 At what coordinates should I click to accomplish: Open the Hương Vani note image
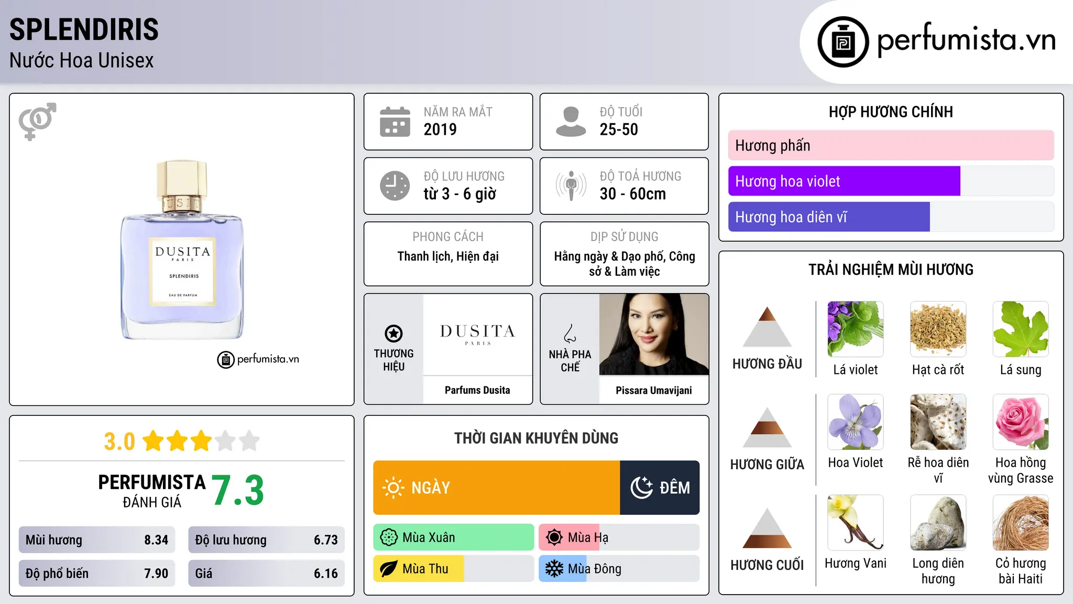tap(856, 523)
